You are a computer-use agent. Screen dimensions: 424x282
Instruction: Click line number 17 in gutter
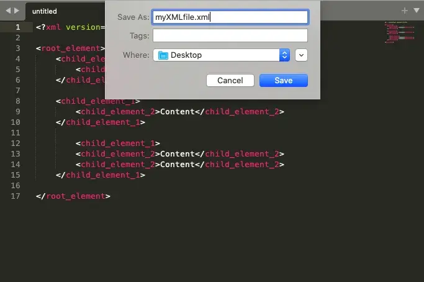pyautogui.click(x=16, y=196)
